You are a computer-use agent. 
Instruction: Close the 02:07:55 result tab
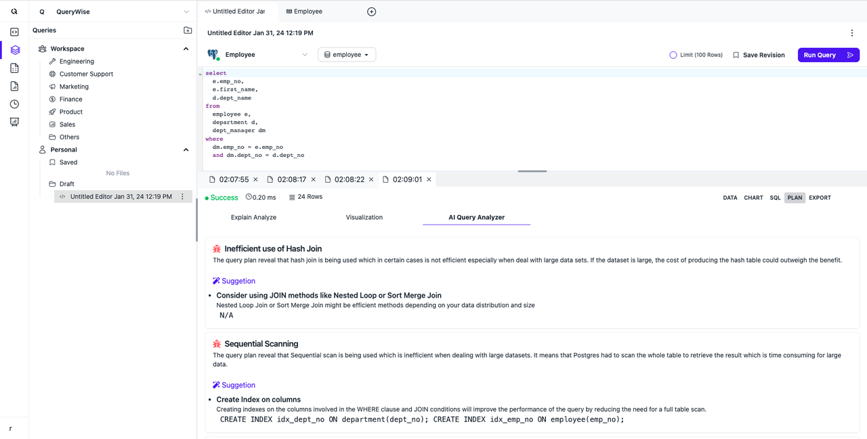(x=255, y=180)
